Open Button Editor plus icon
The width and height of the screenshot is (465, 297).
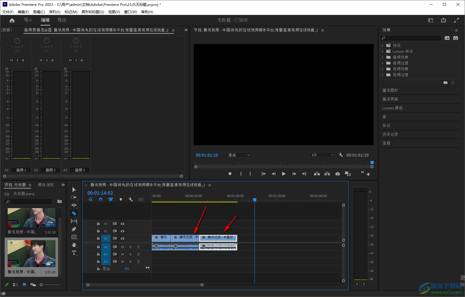(x=368, y=174)
